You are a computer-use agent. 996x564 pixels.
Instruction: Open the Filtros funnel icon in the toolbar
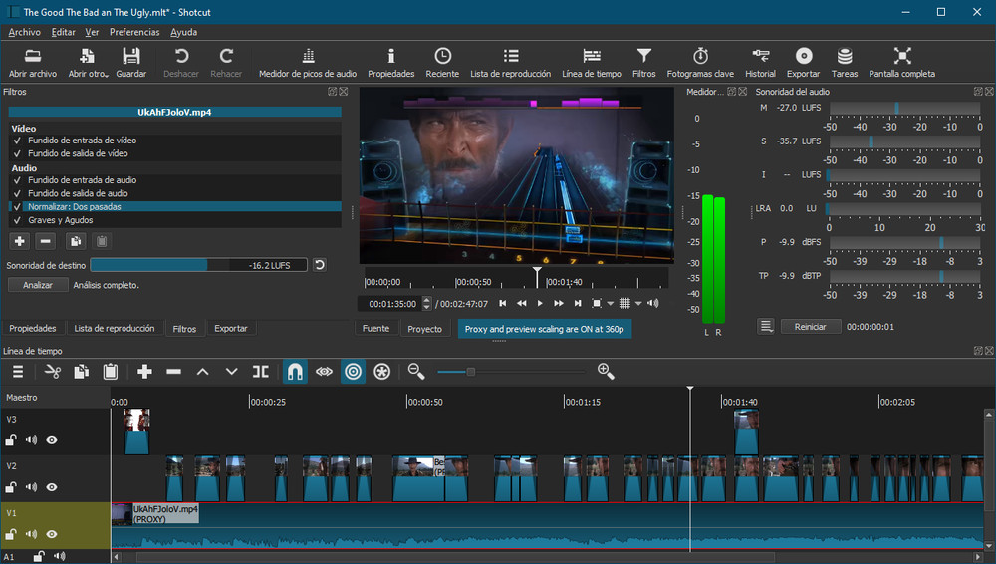644,63
